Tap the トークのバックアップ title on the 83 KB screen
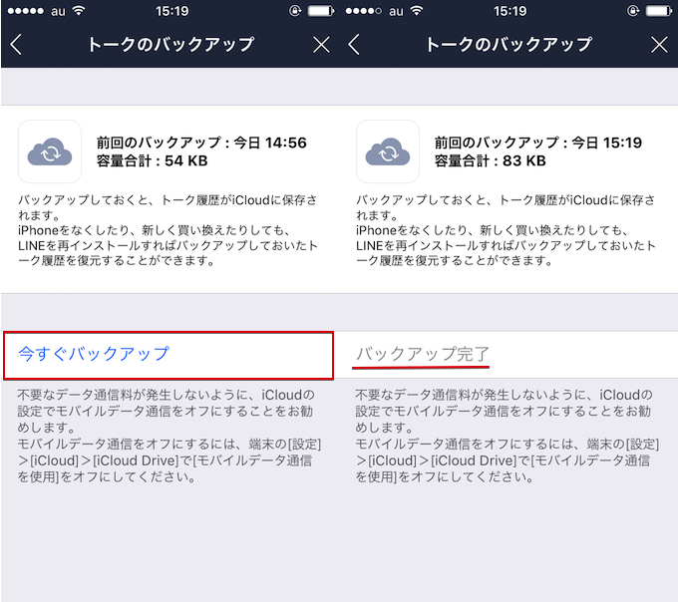 [508, 45]
